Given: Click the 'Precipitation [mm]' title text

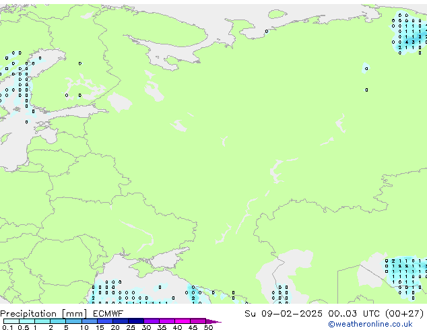Looking at the screenshot, I should pos(44,314).
